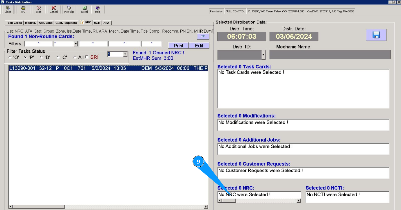Click the Selected Modifications list box
This screenshot has height=210, width=401.
tap(303, 125)
